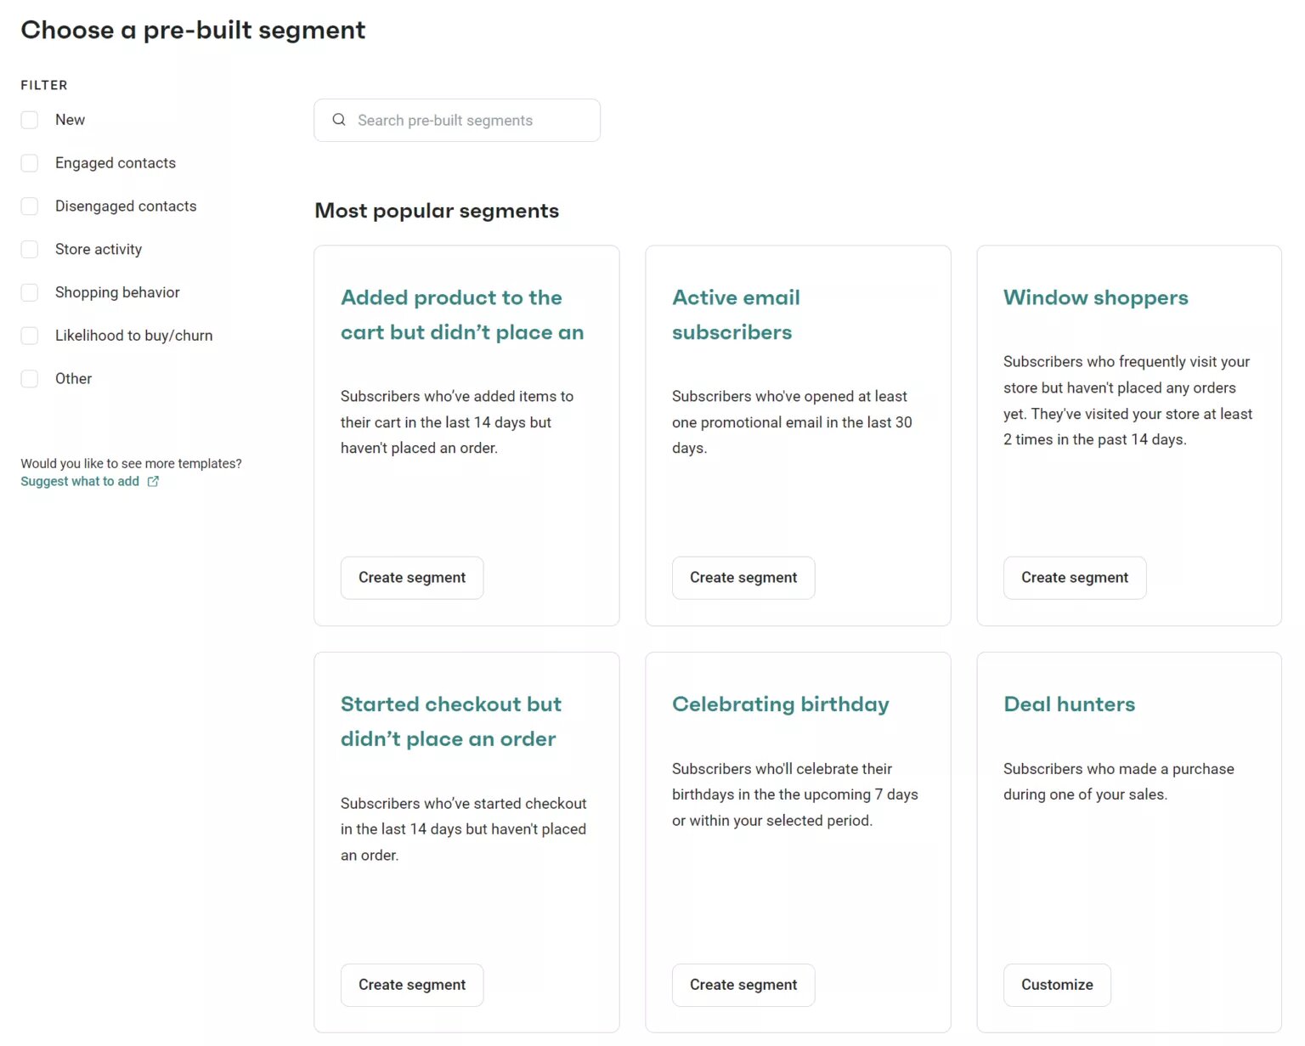Create segment for cart abandoners

(411, 577)
